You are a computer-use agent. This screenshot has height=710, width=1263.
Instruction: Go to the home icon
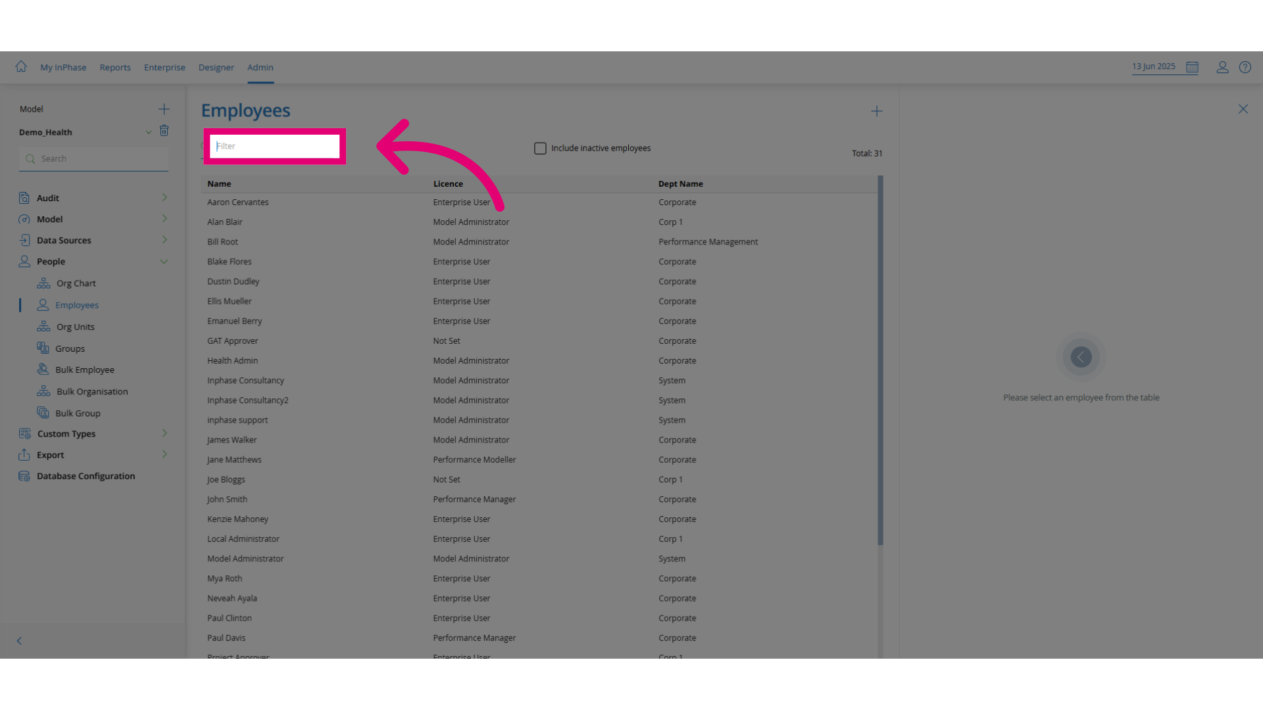click(21, 66)
